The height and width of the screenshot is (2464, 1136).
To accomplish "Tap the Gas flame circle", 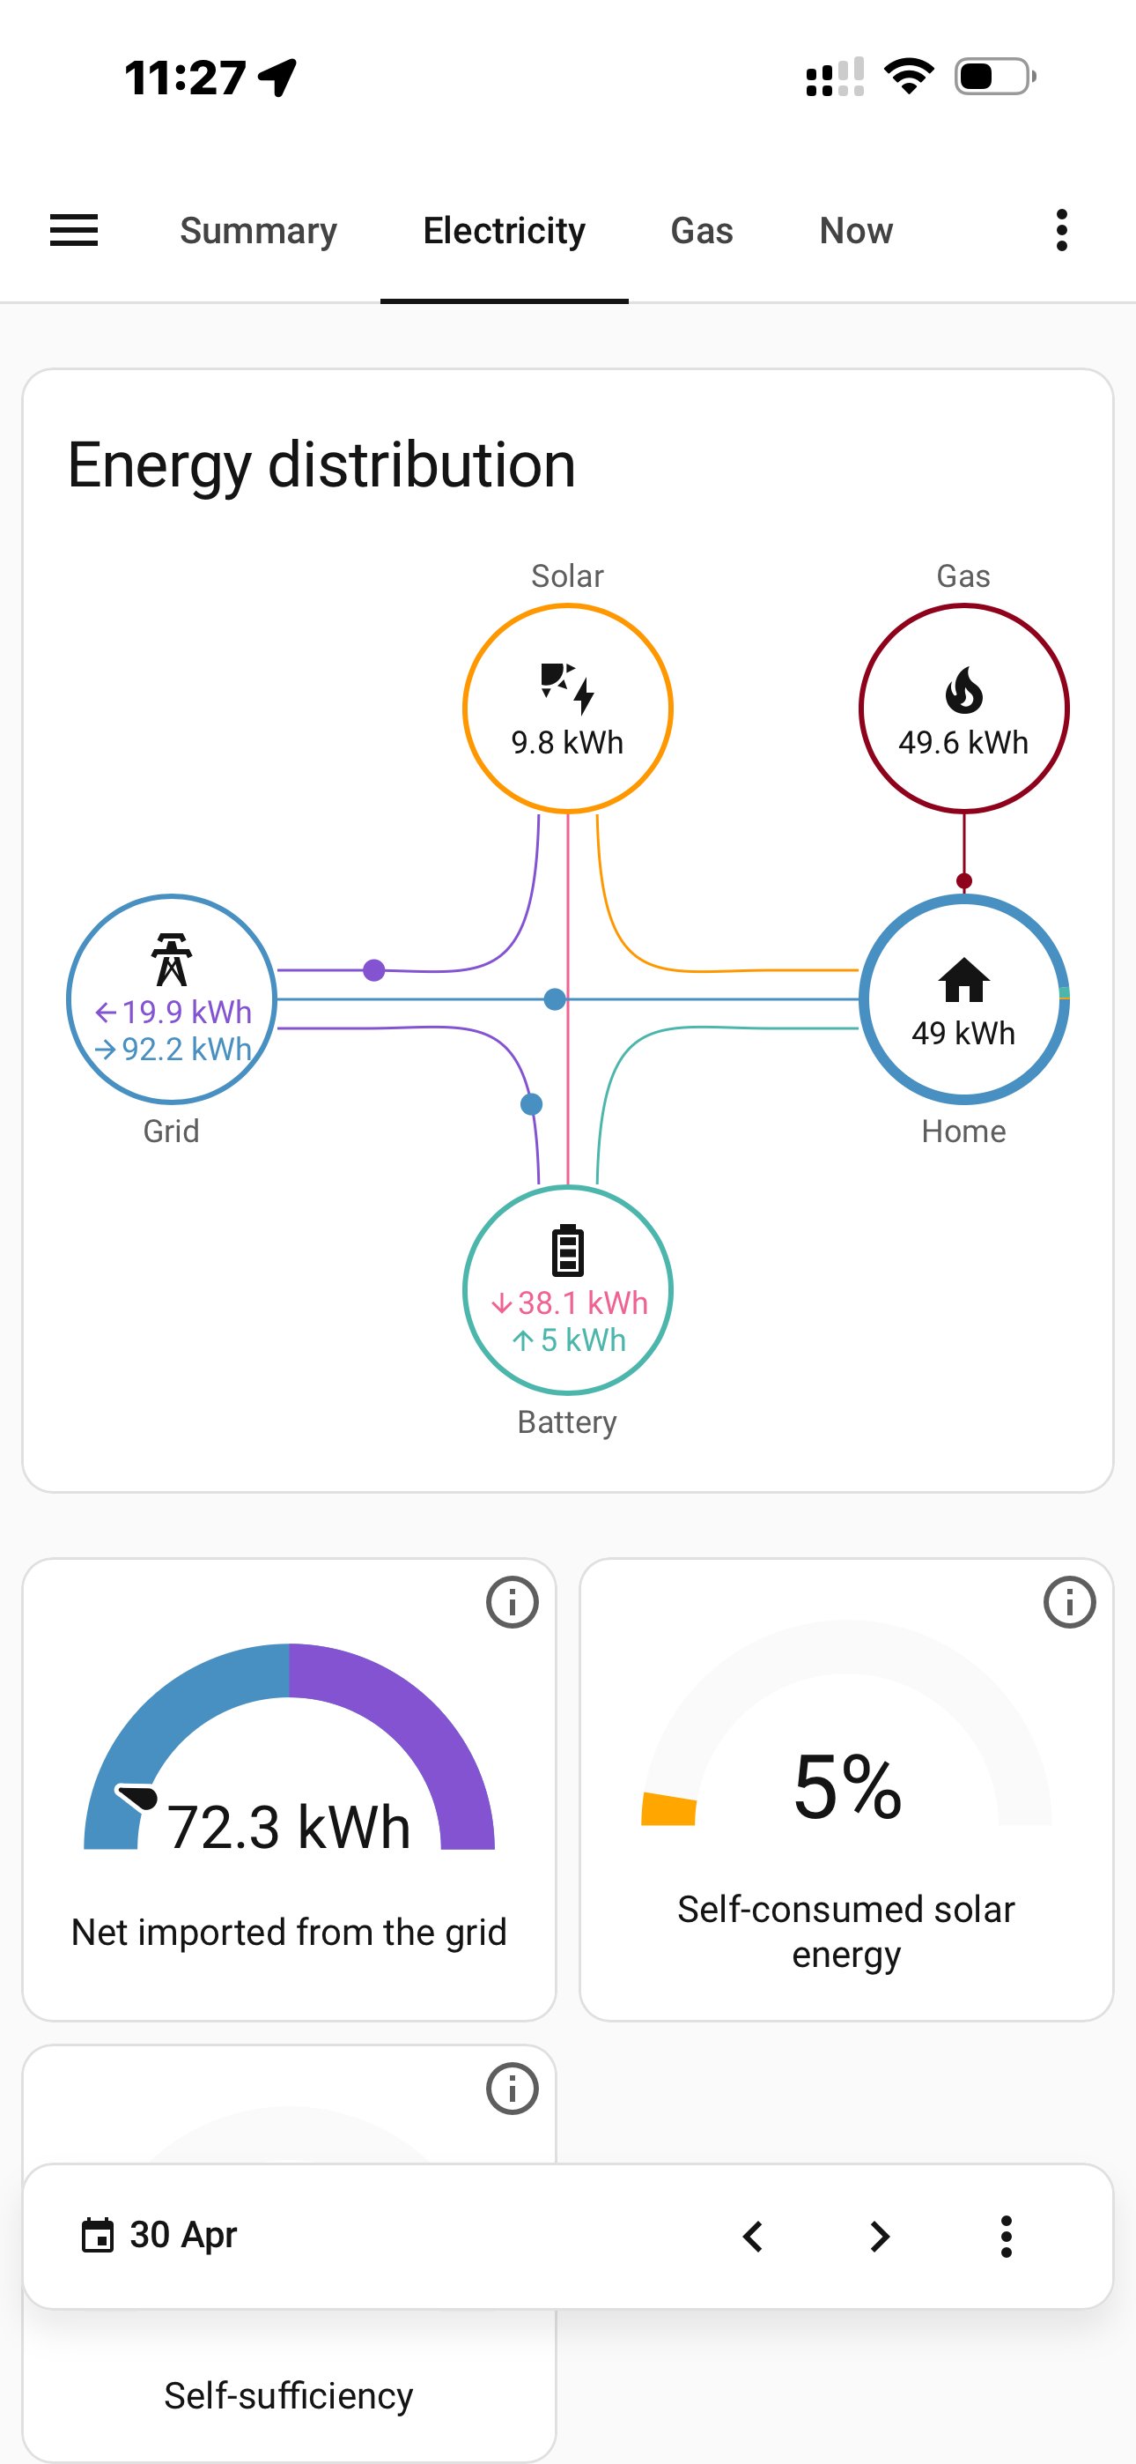I will tap(964, 708).
